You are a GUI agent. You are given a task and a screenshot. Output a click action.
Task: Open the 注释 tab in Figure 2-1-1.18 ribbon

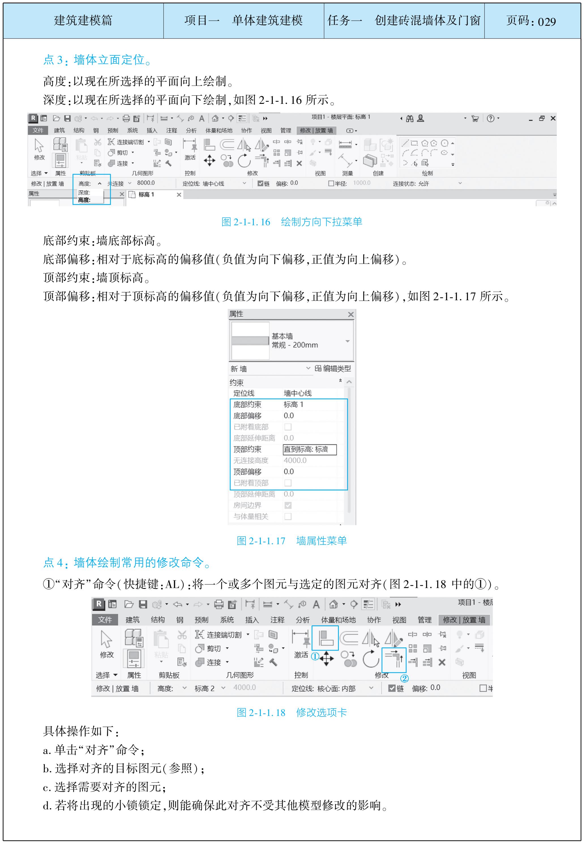[277, 619]
